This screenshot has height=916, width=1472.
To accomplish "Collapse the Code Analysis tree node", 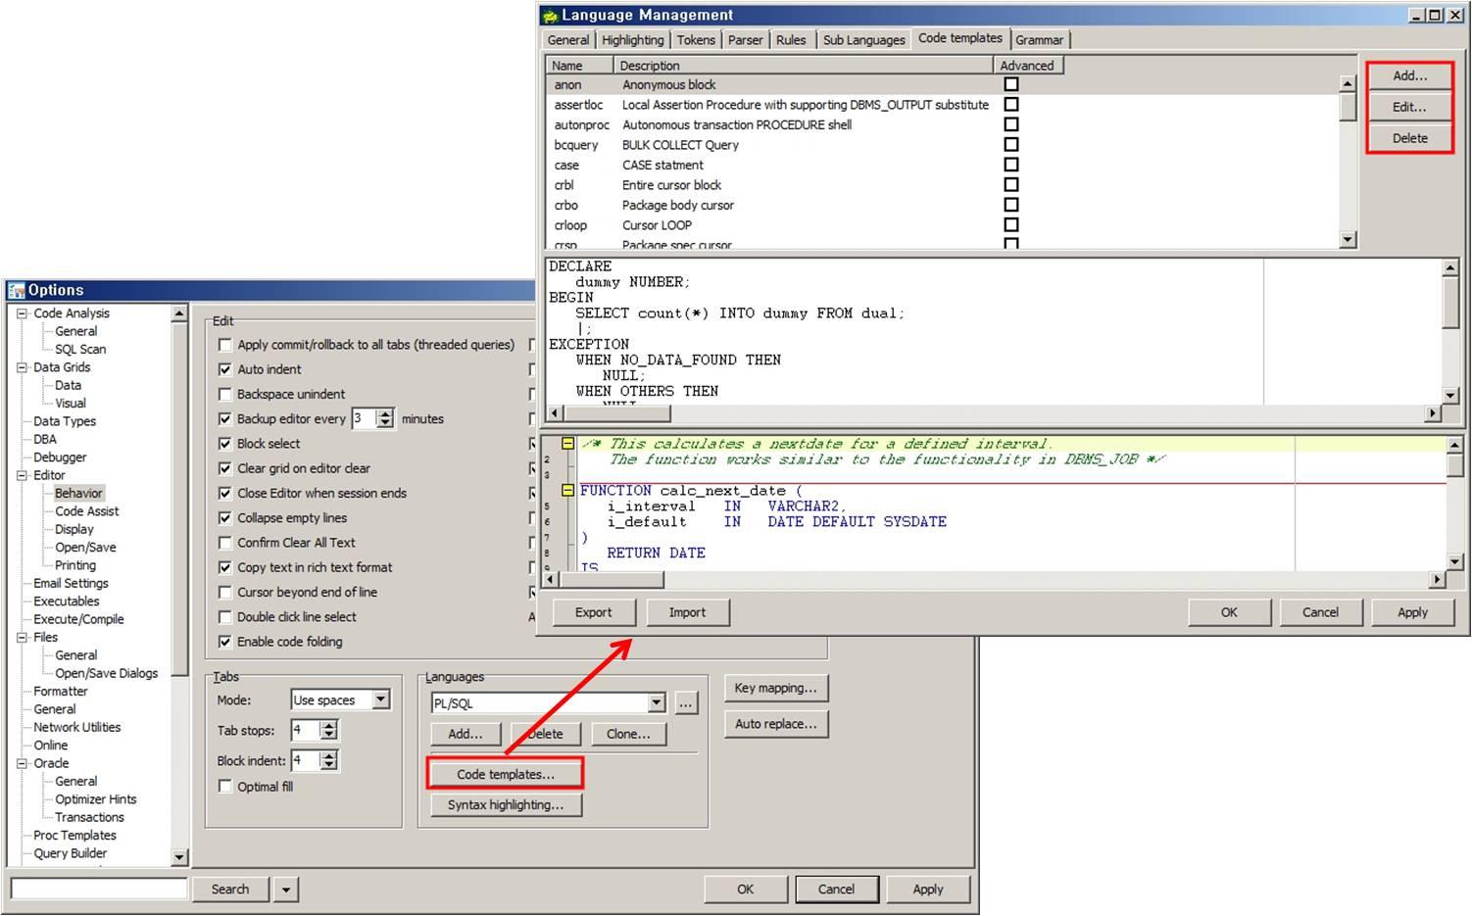I will tap(22, 313).
